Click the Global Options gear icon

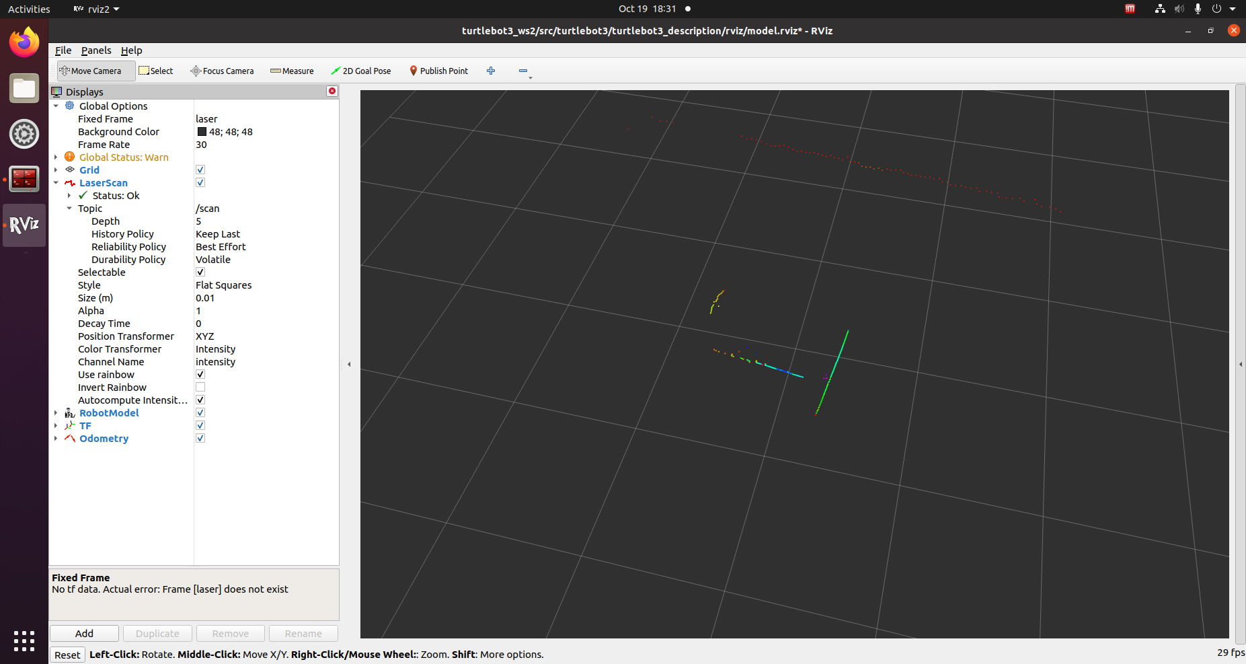click(x=70, y=106)
